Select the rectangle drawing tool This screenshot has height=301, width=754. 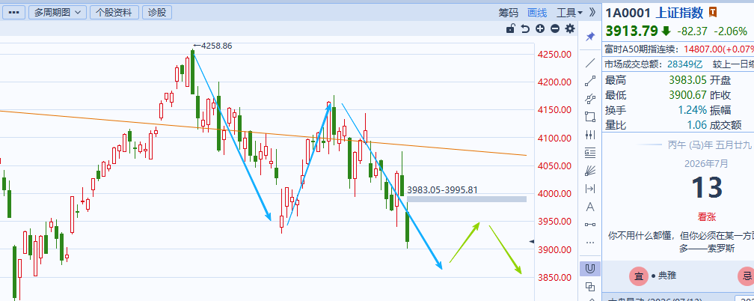(x=590, y=117)
